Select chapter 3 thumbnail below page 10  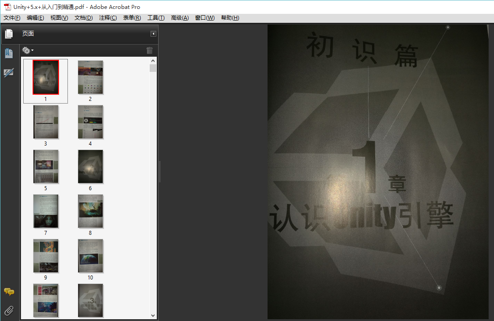click(90, 300)
